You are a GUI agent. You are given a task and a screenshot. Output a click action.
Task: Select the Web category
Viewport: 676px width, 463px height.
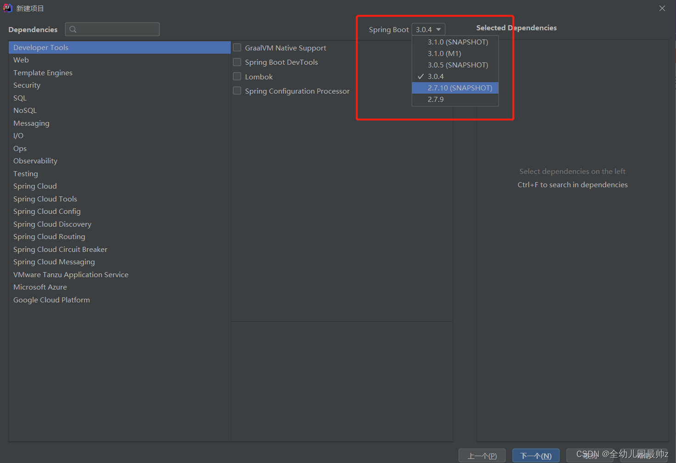pyautogui.click(x=120, y=60)
